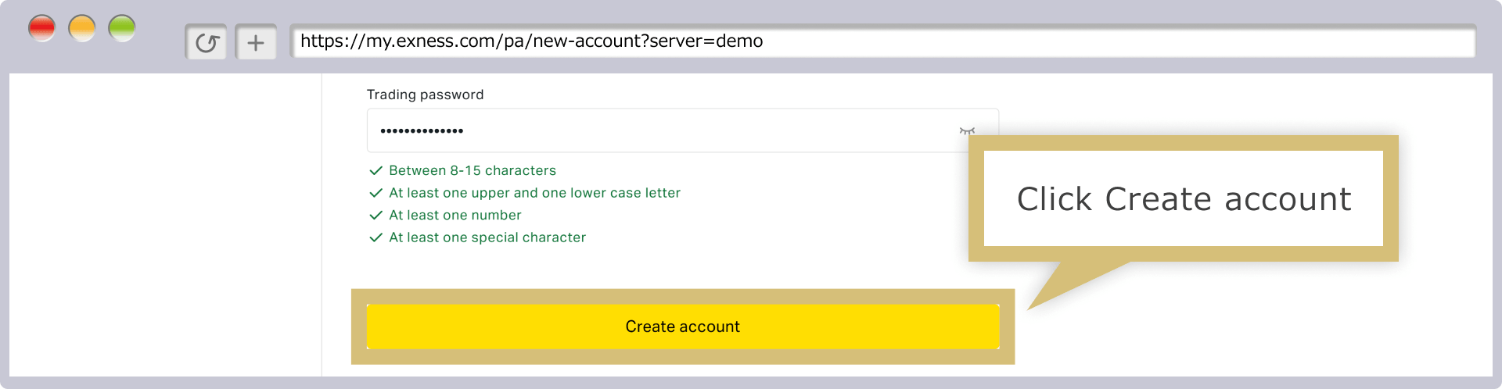
Task: Click the 'Trading password' label
Action: coord(425,95)
